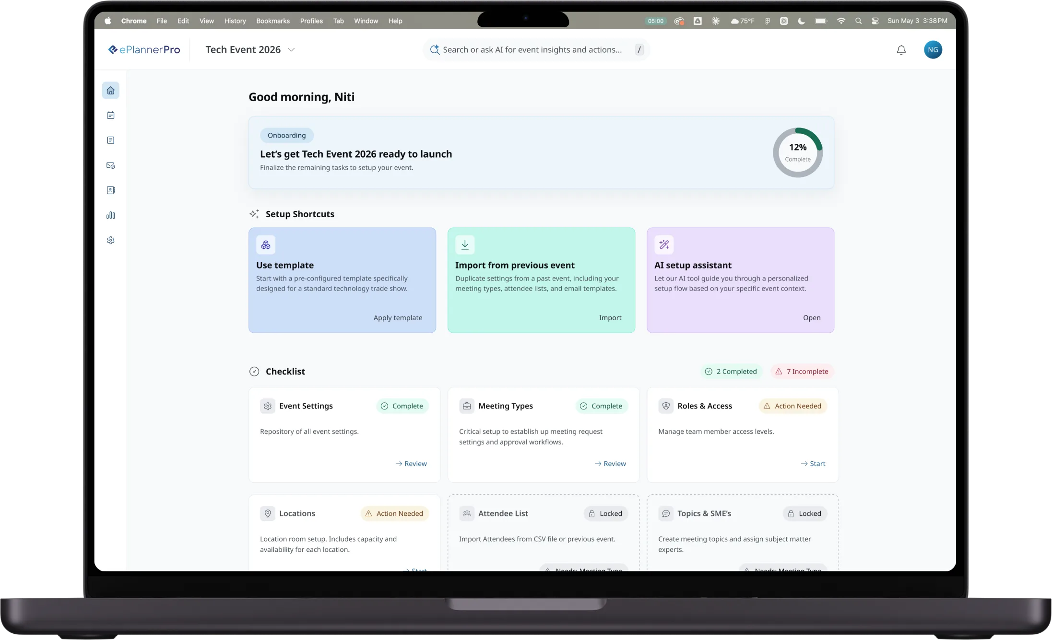Open the Apple menu
1052x640 pixels.
pyautogui.click(x=108, y=21)
